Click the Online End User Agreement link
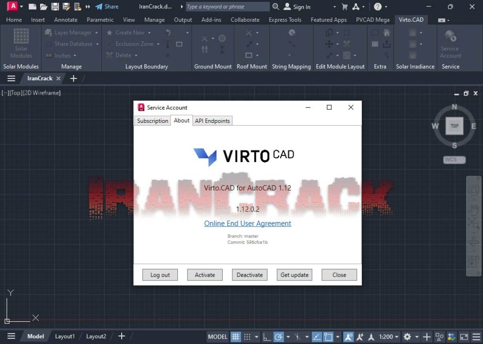The height and width of the screenshot is (344, 483). 247,223
